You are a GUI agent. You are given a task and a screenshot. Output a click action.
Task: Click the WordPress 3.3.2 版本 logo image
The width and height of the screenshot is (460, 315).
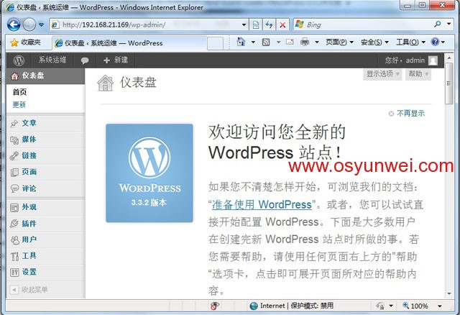point(149,173)
